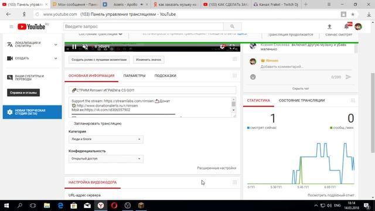Bookmark the page with star icon
This screenshot has height=211, width=375.
click(x=353, y=14)
